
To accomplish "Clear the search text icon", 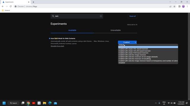I will tap(101, 16).
